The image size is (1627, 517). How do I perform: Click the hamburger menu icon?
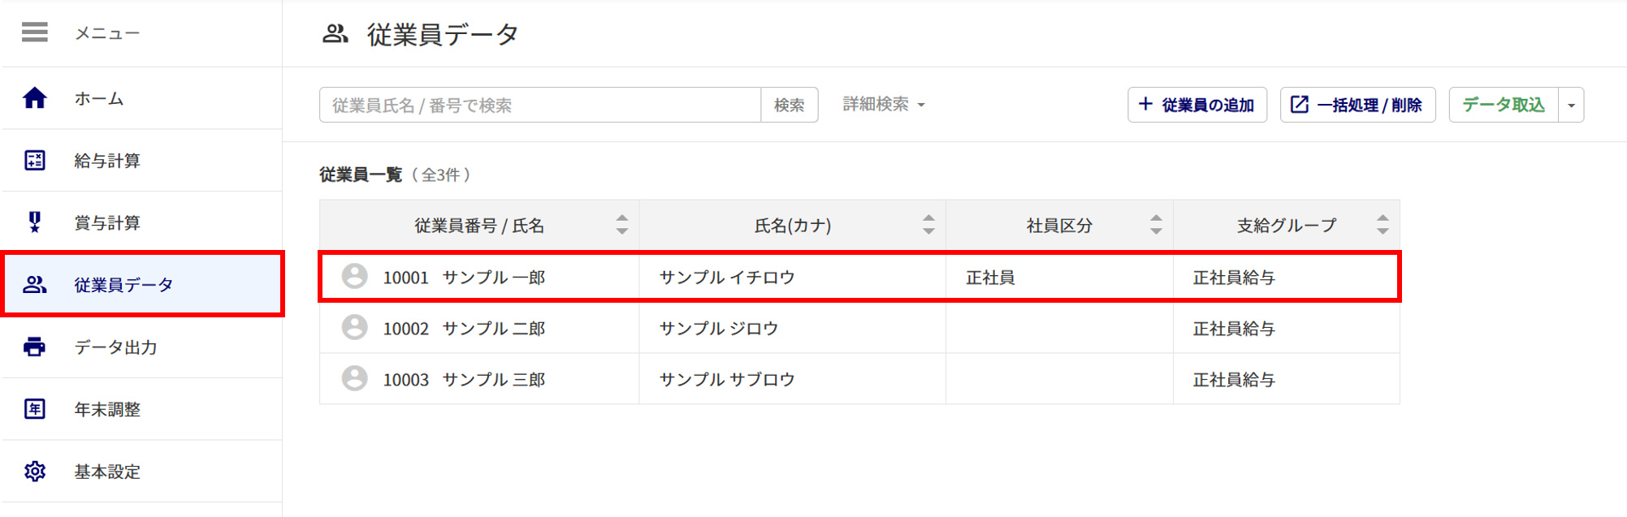34,32
